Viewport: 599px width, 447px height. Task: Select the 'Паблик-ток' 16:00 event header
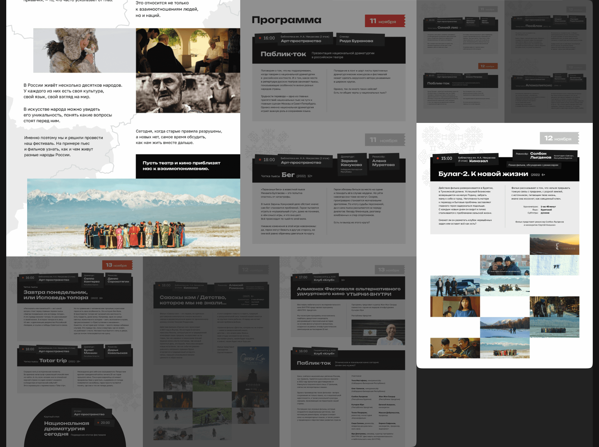pyautogui.click(x=283, y=54)
